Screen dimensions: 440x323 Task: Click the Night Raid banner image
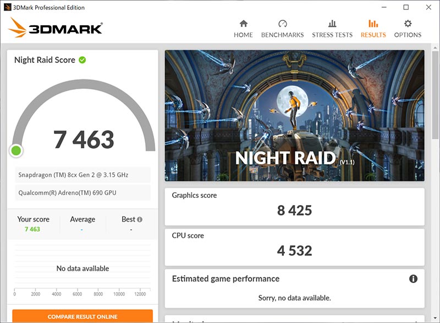pos(294,115)
